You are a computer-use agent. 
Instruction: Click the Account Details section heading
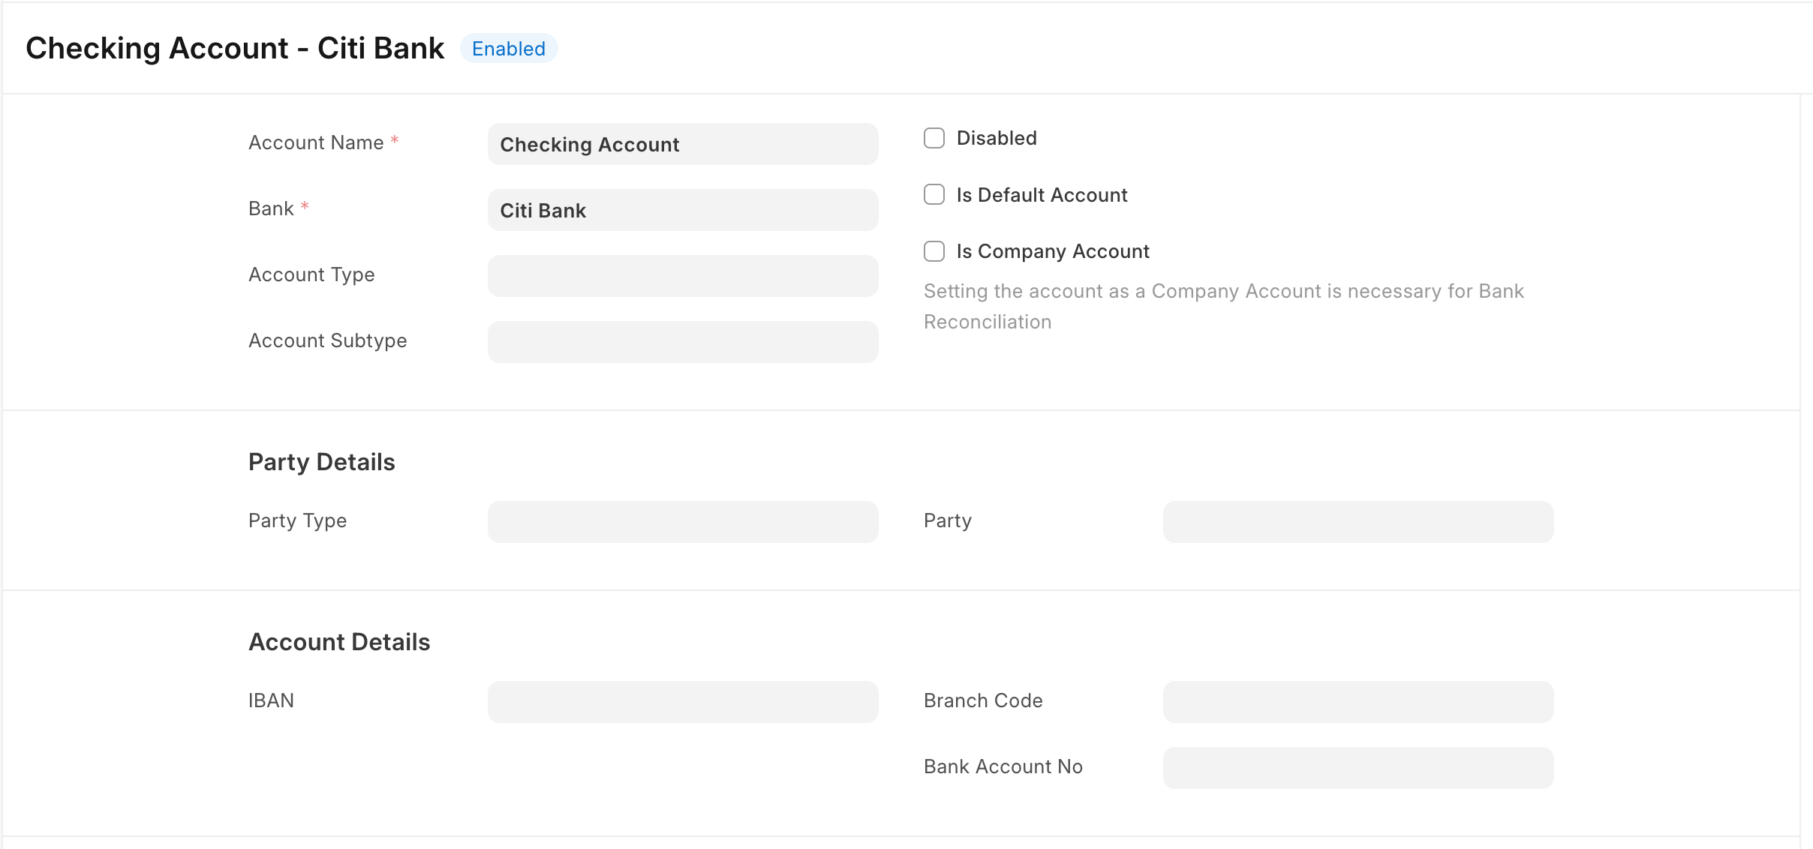339,642
